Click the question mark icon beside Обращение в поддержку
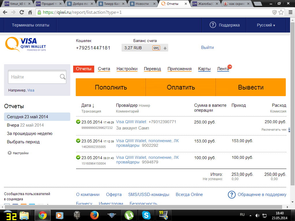 point(232,195)
